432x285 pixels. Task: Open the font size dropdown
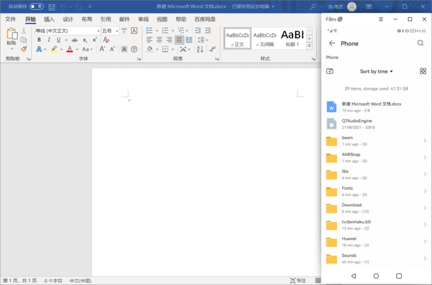coord(117,31)
